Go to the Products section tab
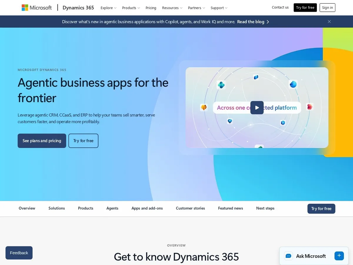Image resolution: width=353 pixels, height=265 pixels. 86,208
